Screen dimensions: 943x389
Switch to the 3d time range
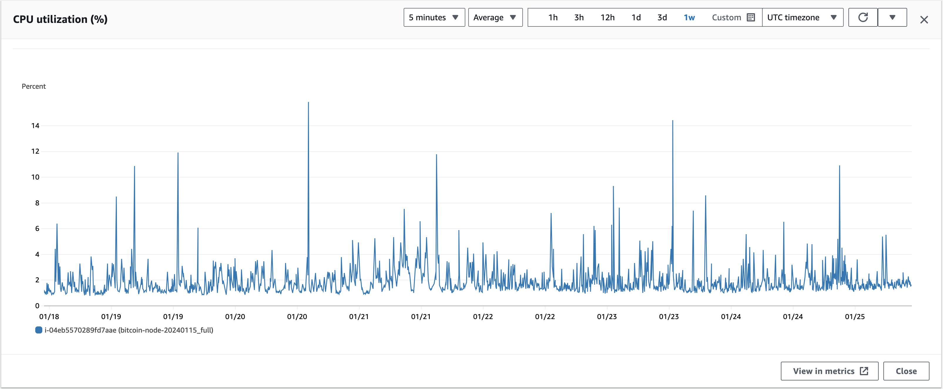tap(662, 17)
